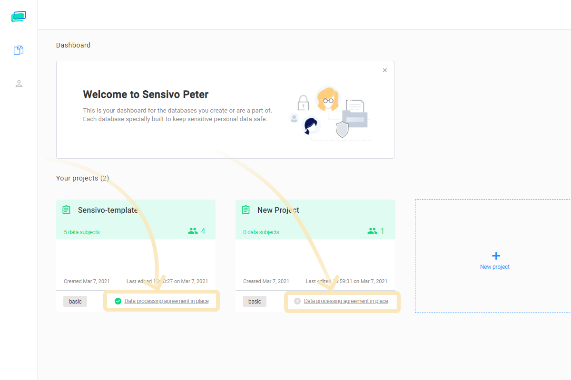571x380 pixels.
Task: Open the Sensivo-template project title
Action: 108,210
